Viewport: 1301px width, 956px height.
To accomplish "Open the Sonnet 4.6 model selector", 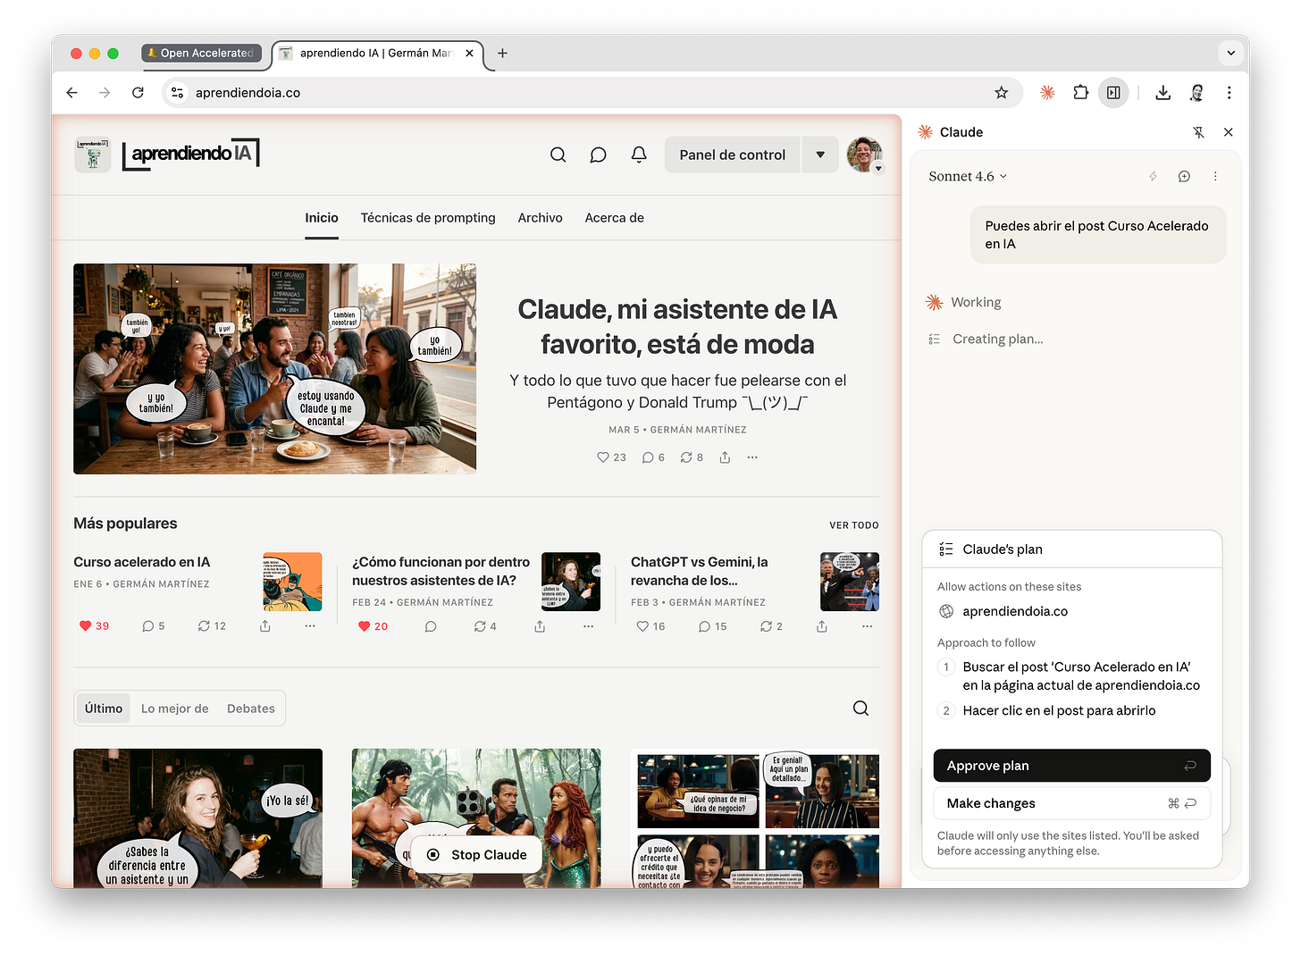I will tap(968, 176).
